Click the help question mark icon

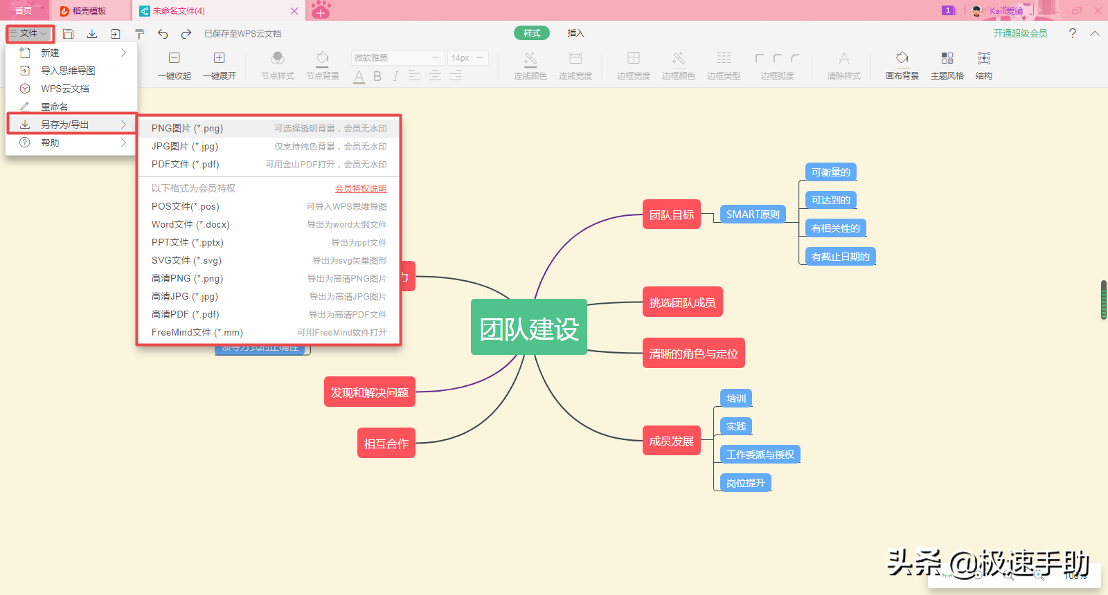[1072, 33]
